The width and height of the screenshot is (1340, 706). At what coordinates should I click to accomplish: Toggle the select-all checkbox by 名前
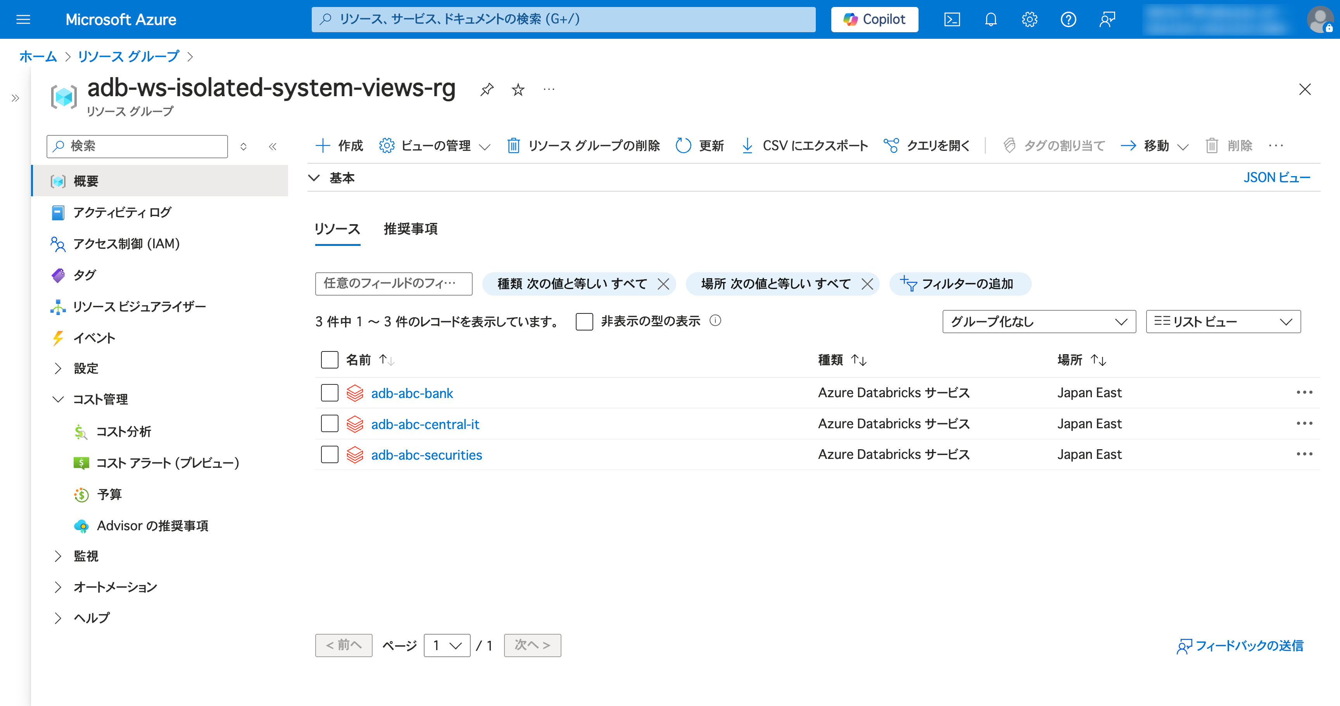[329, 360]
